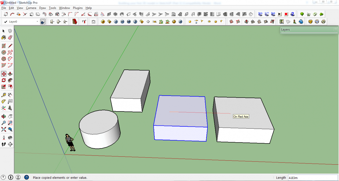The height and width of the screenshot is (181, 339).
Task: Select the Tape Measure tool
Action: point(3,95)
